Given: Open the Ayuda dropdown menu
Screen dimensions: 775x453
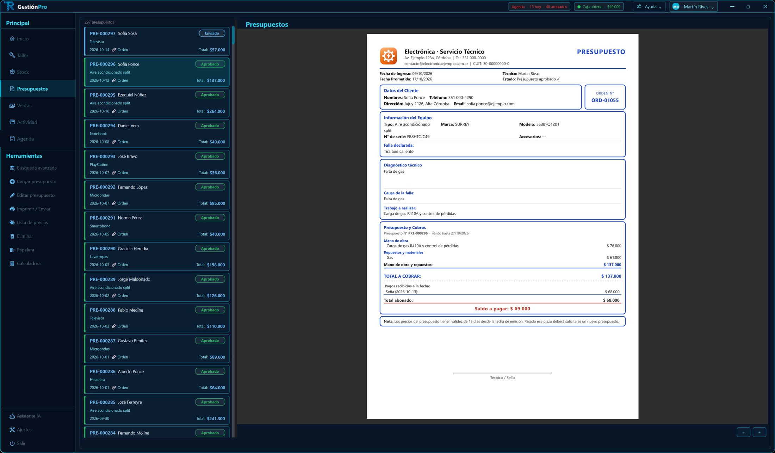Looking at the screenshot, I should coord(649,7).
